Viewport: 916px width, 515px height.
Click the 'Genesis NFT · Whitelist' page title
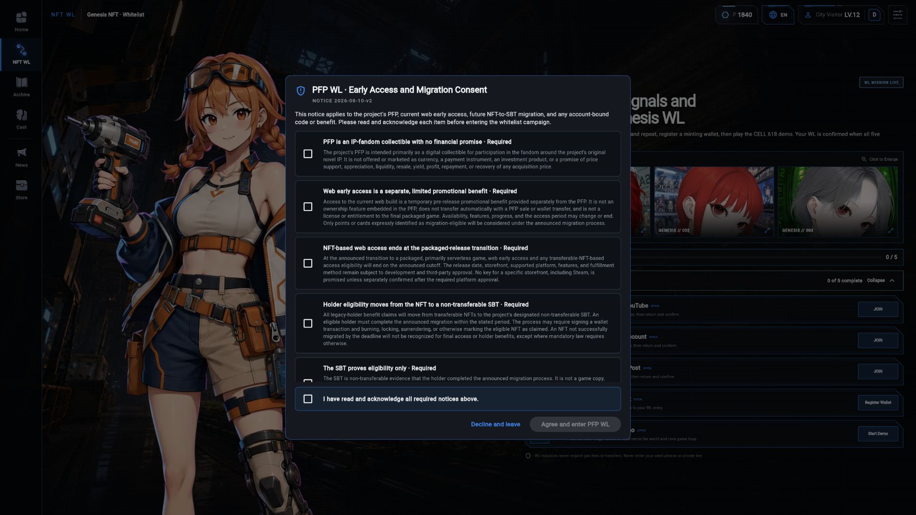[x=116, y=15]
